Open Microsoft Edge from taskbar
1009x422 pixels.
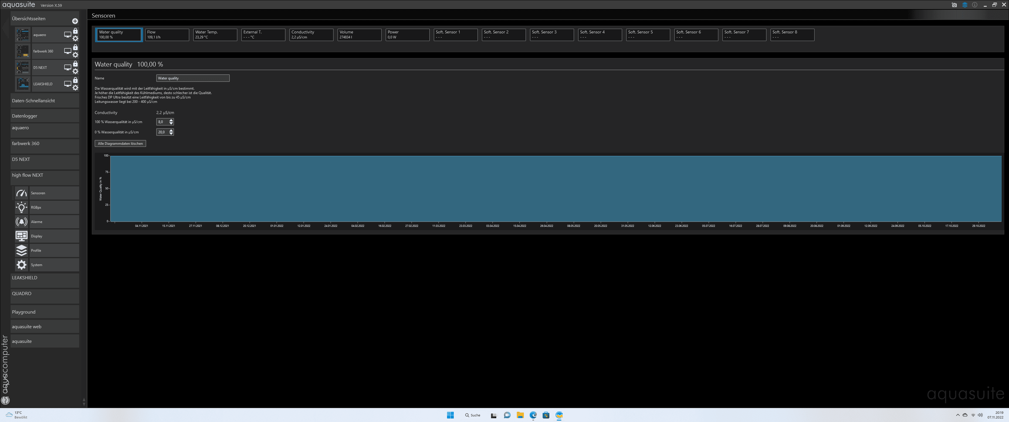533,415
